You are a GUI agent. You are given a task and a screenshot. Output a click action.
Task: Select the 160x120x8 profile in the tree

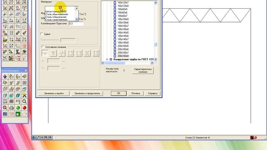(123, 6)
